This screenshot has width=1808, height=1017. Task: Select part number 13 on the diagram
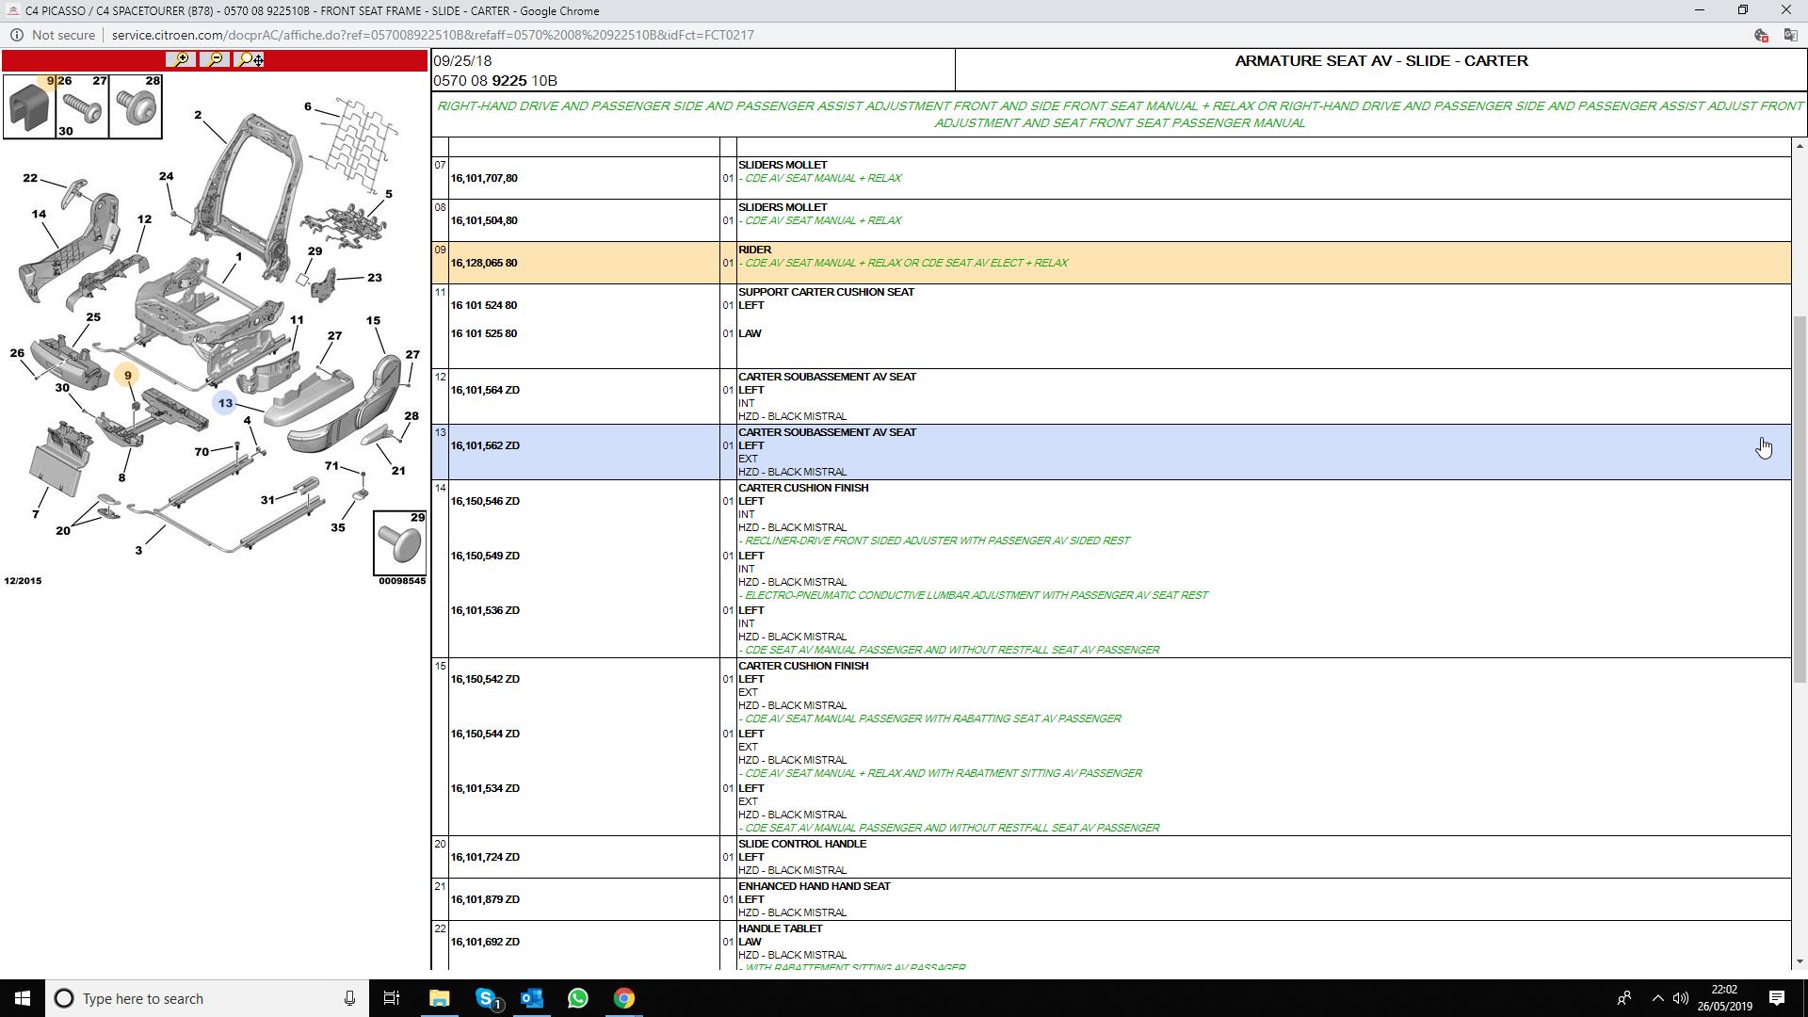[x=225, y=403]
